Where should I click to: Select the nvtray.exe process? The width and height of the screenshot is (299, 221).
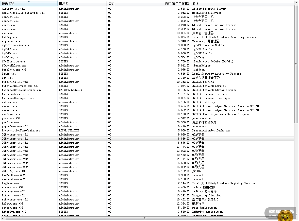[x=147, y=102]
